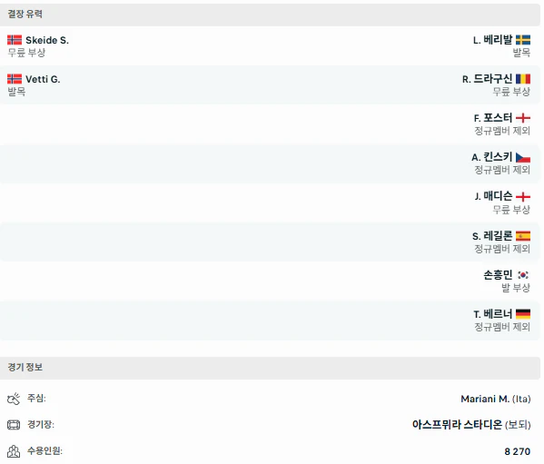Image resolution: width=544 pixels, height=464 pixels.
Task: Click the Sweden flag next to L. 베리발
Action: 523,40
